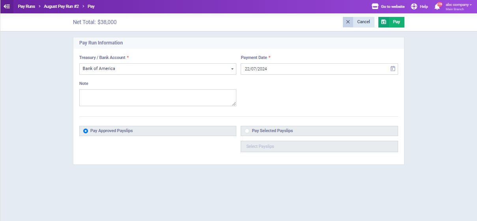Viewport: 477px width, 221px height.
Task: Open the abc company account menu
Action: [458, 6]
